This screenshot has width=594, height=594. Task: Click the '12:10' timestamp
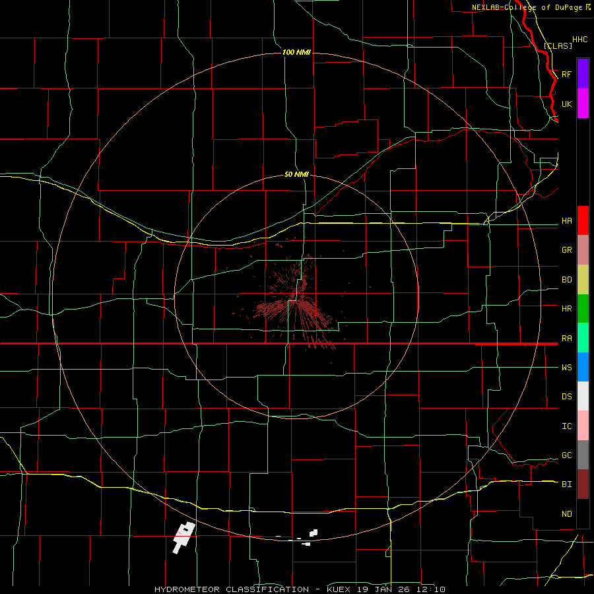click(430, 589)
